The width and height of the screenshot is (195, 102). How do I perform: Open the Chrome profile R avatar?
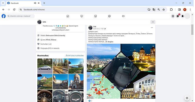(x=185, y=10)
